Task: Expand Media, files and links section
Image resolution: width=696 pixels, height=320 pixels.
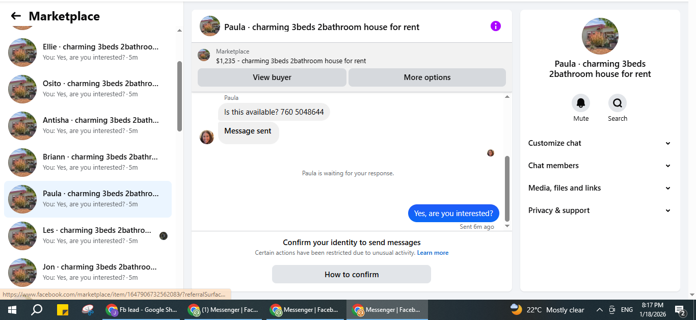Action: [x=600, y=188]
